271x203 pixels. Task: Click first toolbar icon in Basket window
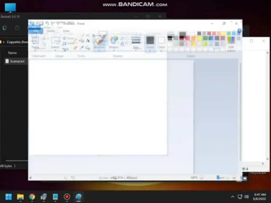(x=5, y=28)
